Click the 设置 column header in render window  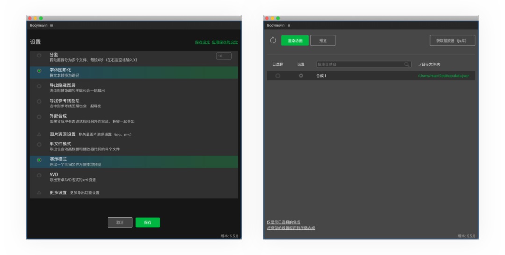[301, 64]
